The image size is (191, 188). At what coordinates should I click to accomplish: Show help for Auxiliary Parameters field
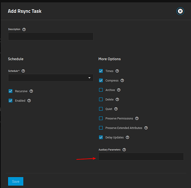coord(124,150)
